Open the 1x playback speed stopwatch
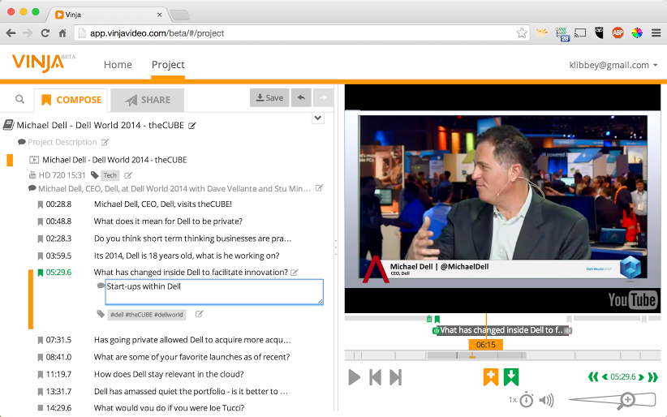The image size is (667, 417). click(x=527, y=399)
